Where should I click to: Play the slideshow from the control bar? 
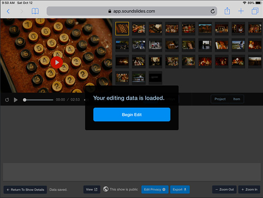pyautogui.click(x=16, y=100)
